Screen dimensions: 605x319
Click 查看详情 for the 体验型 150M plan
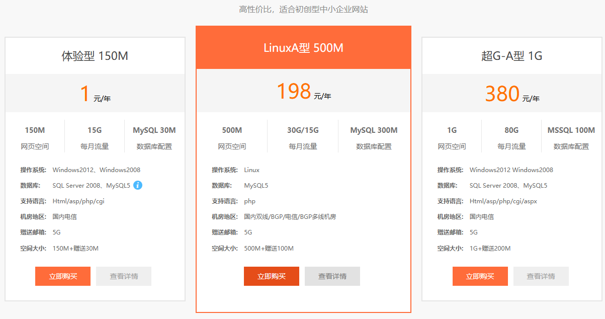123,276
